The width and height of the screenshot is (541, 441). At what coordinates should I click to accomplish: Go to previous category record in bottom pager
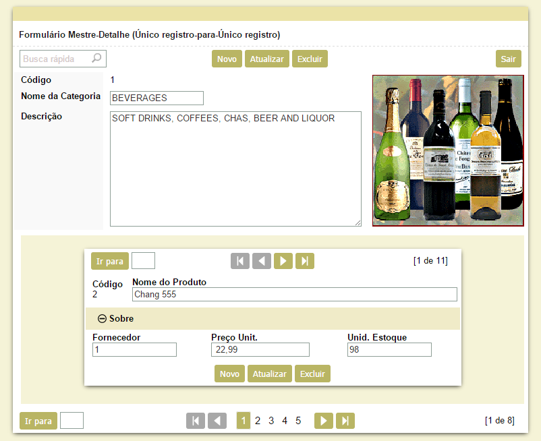pyautogui.click(x=217, y=421)
